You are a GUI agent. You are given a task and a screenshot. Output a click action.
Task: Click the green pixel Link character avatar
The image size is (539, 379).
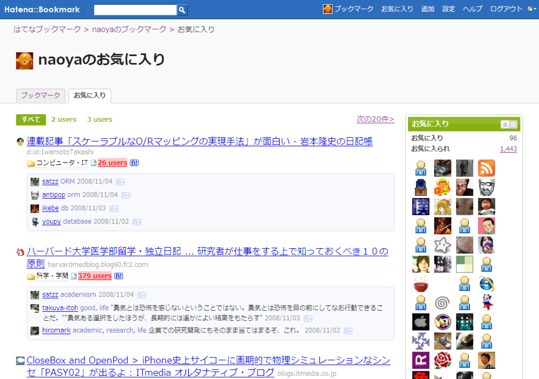click(443, 187)
